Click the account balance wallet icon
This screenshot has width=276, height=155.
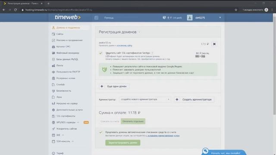coord(164,18)
